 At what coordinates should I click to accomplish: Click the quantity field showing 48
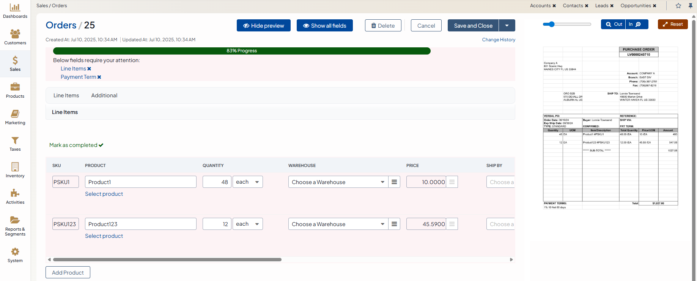pyautogui.click(x=217, y=182)
